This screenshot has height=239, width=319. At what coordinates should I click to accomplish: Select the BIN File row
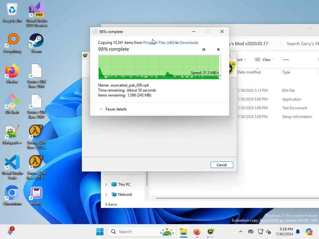point(278,91)
